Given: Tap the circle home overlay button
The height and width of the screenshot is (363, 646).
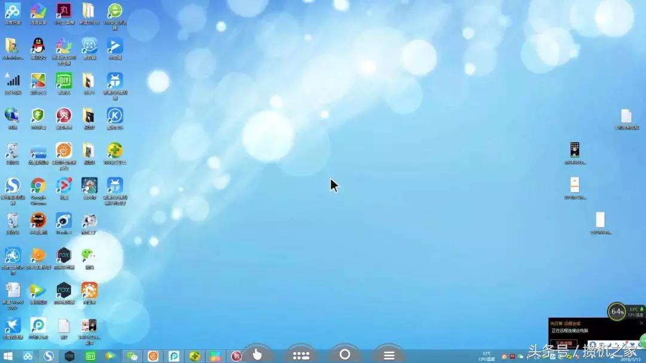Looking at the screenshot, I should 345,354.
